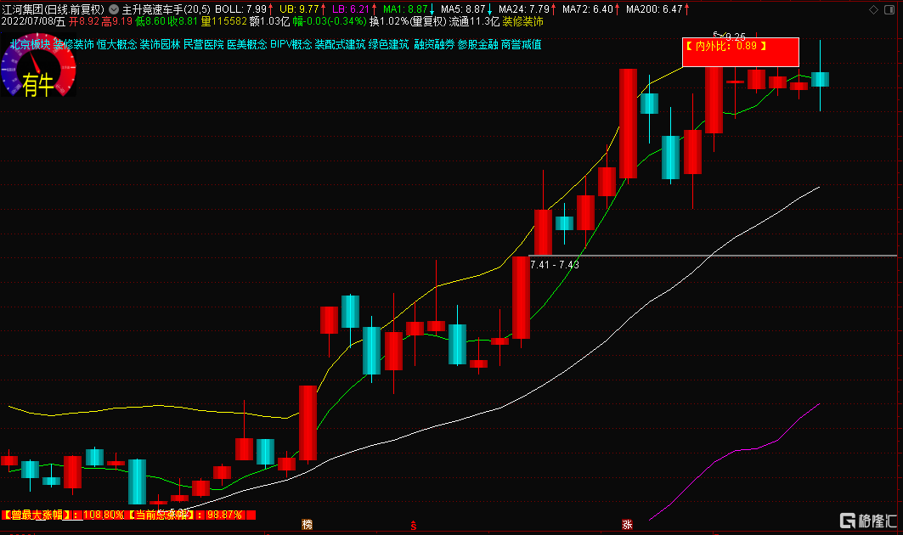Click the 当前总涨幅: 98.87% label

click(x=185, y=515)
